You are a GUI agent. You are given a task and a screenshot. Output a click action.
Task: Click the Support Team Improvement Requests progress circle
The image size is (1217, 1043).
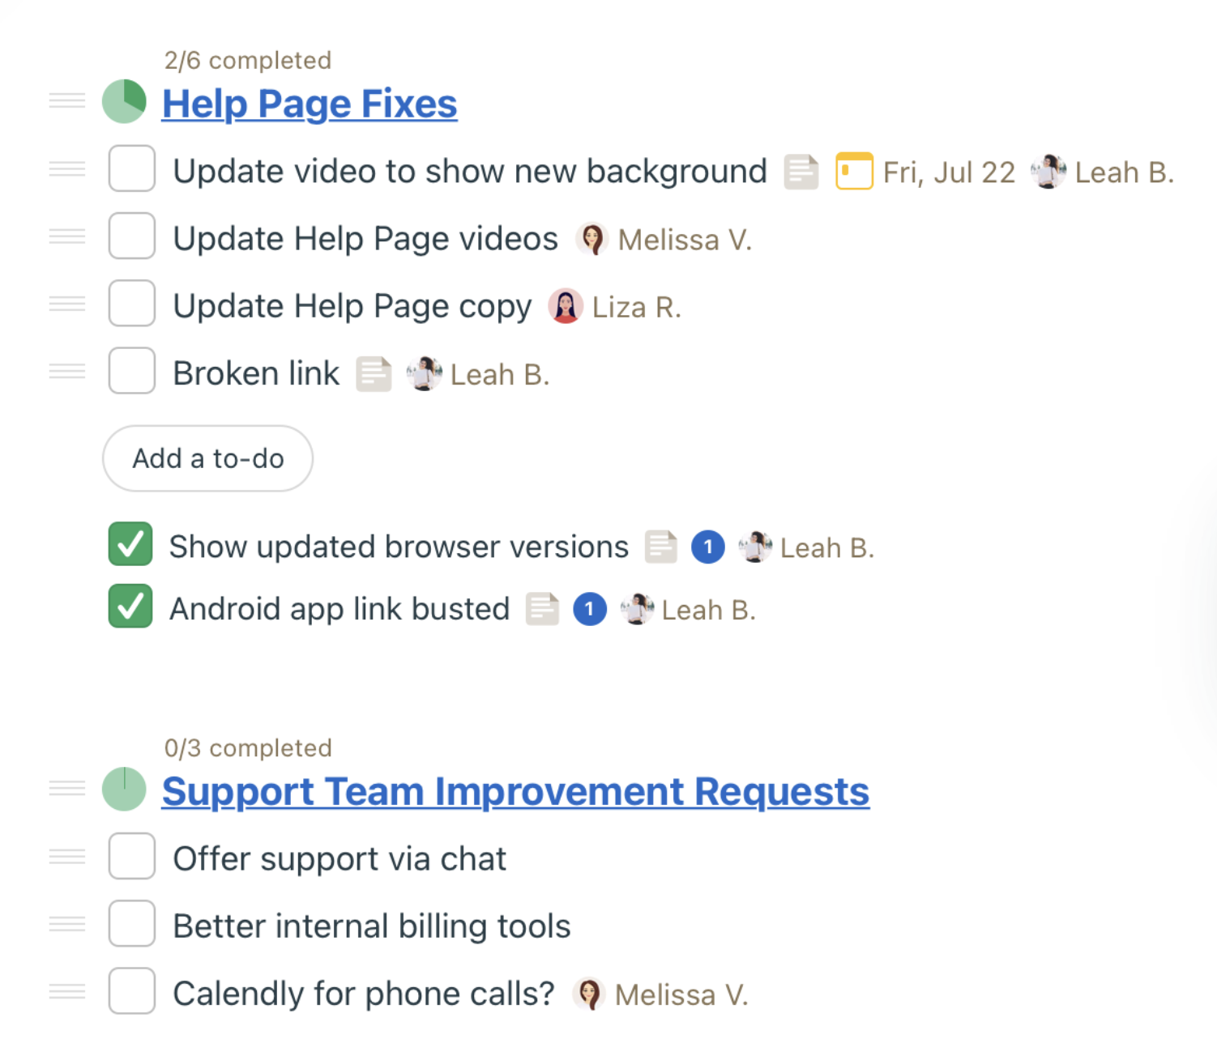click(124, 789)
